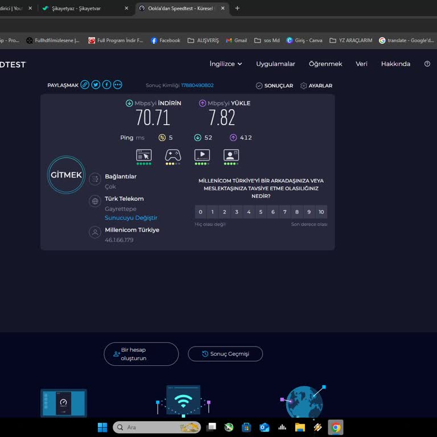Image resolution: width=437 pixels, height=437 pixels.
Task: Open the help question mark icon
Action: tap(427, 64)
